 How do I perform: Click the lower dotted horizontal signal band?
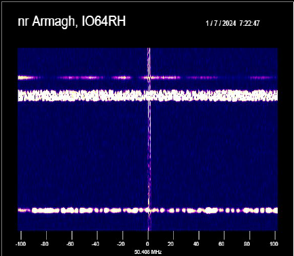[147, 211]
